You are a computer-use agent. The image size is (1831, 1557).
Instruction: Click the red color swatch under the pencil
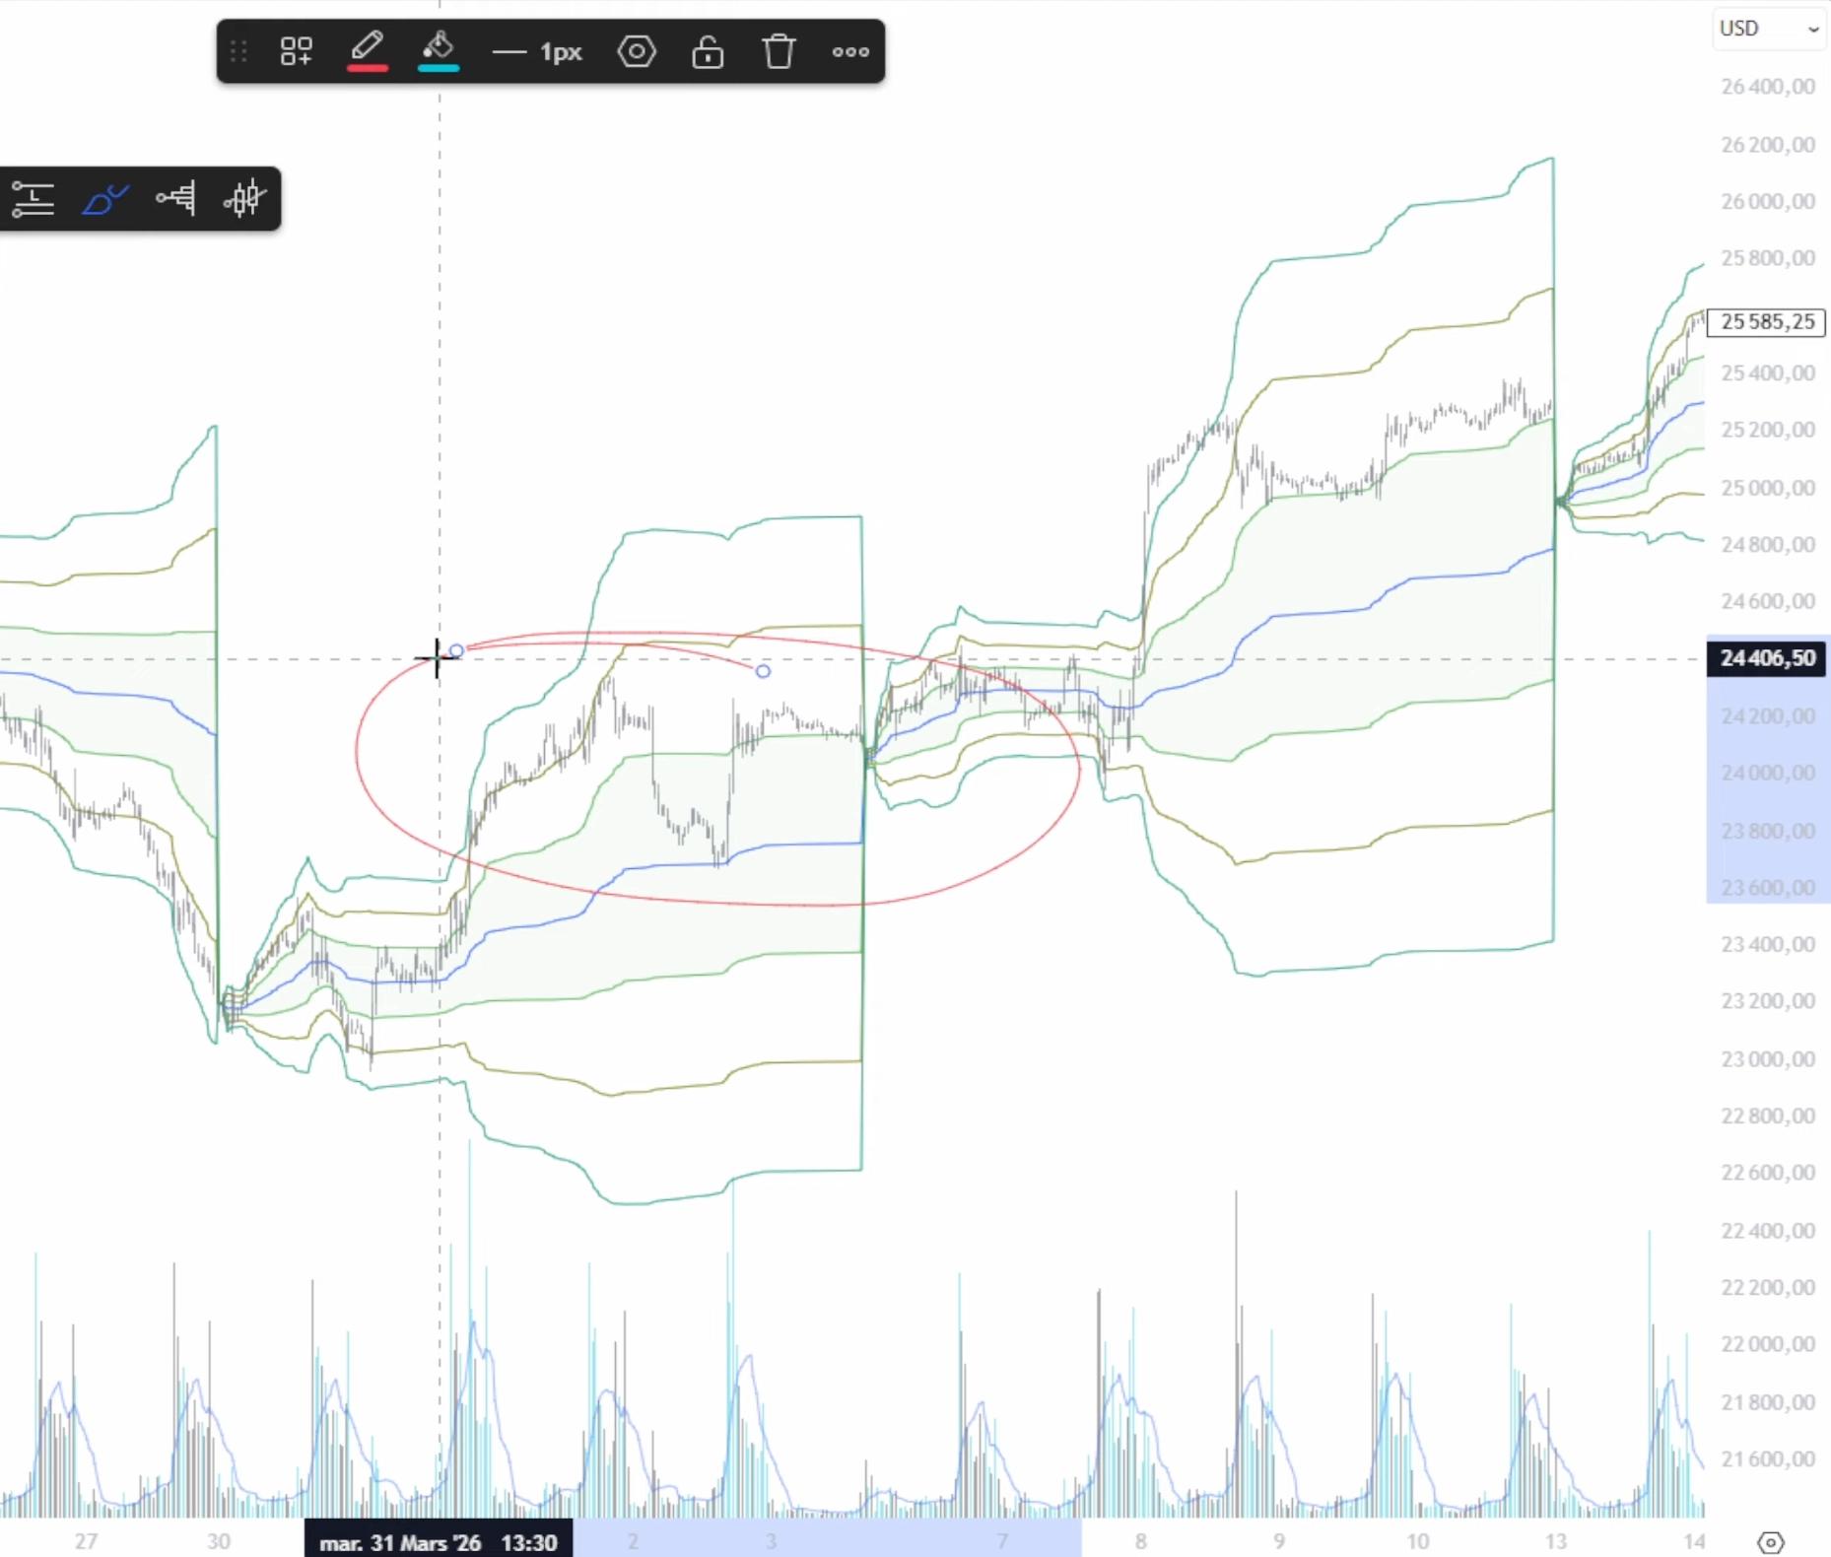(x=367, y=68)
